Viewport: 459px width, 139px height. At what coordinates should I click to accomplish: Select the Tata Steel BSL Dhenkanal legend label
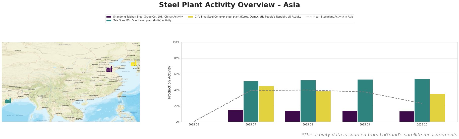pos(142,21)
